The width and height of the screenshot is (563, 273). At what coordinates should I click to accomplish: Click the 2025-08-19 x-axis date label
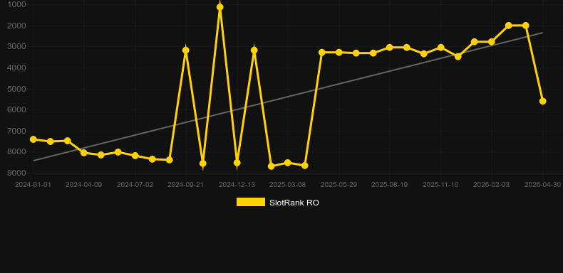(x=390, y=185)
